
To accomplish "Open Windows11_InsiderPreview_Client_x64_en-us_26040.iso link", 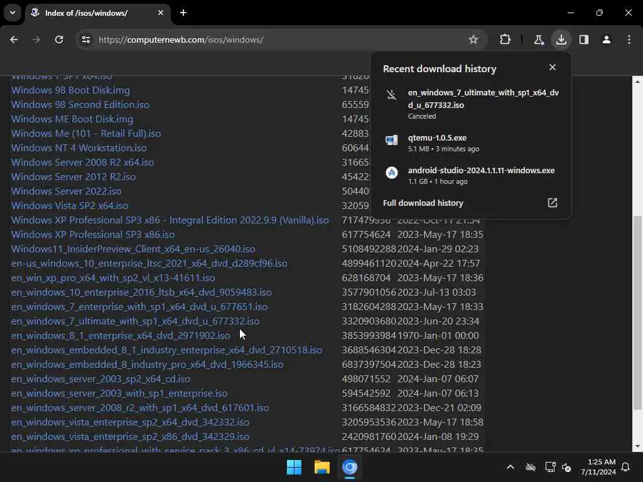I will 133,249.
